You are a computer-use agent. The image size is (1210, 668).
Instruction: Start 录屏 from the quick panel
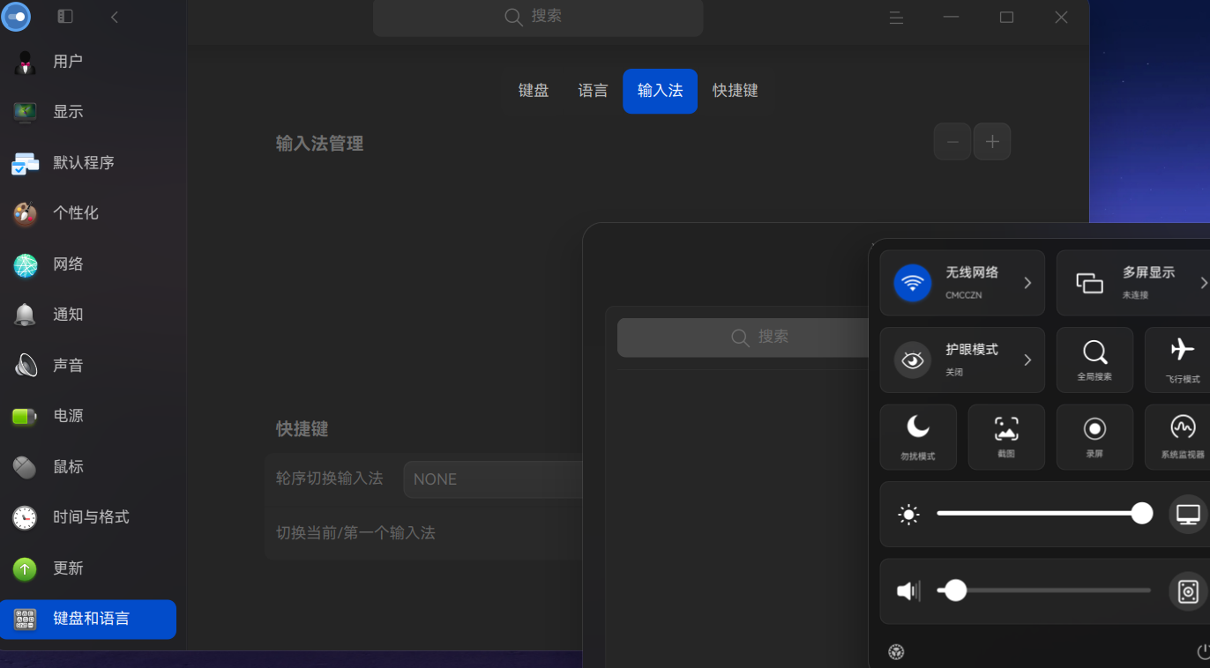point(1094,437)
